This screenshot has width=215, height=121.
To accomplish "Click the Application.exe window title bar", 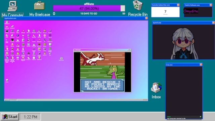I will [76, 18].
